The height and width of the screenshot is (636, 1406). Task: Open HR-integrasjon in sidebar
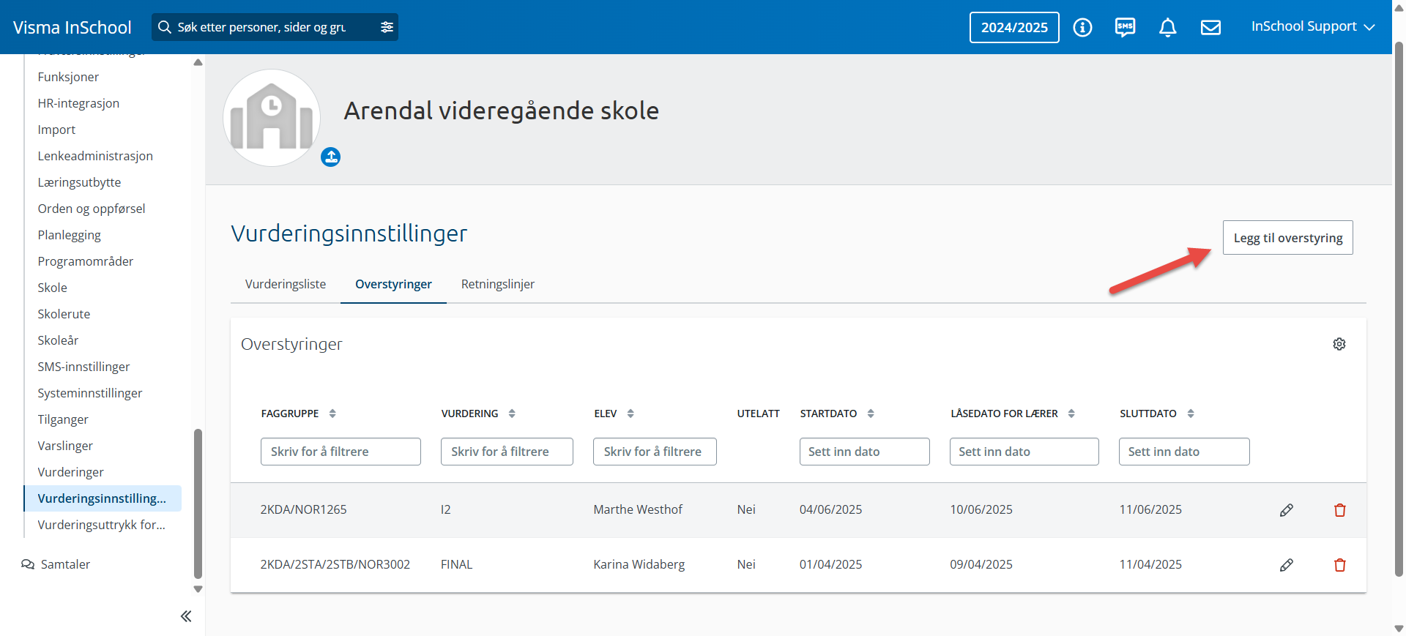point(78,103)
